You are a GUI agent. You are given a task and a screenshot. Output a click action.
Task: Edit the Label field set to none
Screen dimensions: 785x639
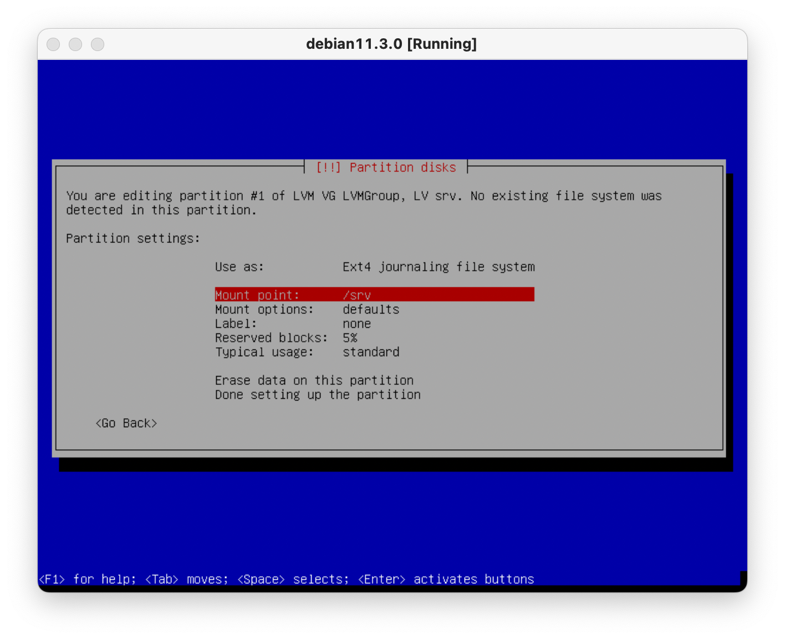(x=293, y=324)
